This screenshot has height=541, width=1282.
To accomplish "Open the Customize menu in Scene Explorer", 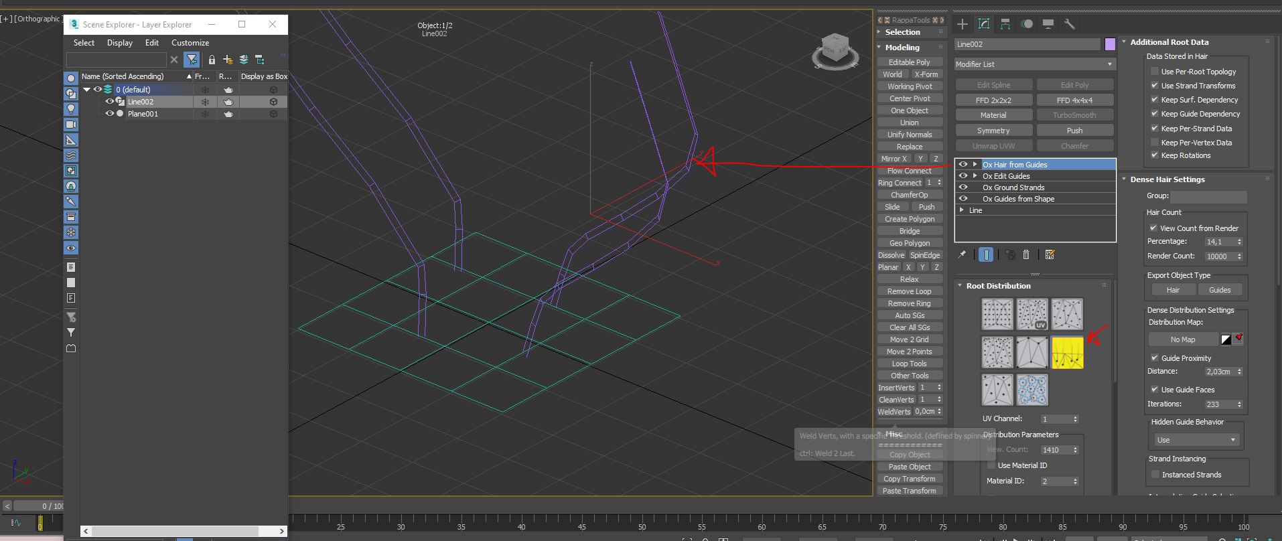I will (x=190, y=43).
